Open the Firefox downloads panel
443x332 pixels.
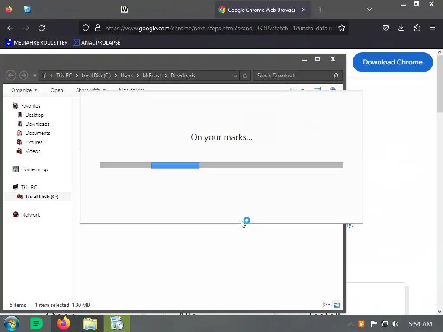click(x=401, y=28)
